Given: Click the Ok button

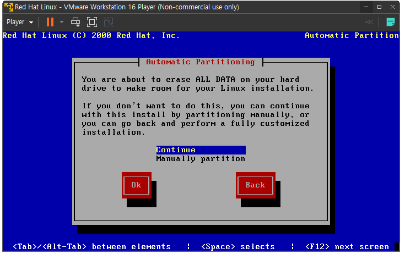Looking at the screenshot, I should (137, 185).
